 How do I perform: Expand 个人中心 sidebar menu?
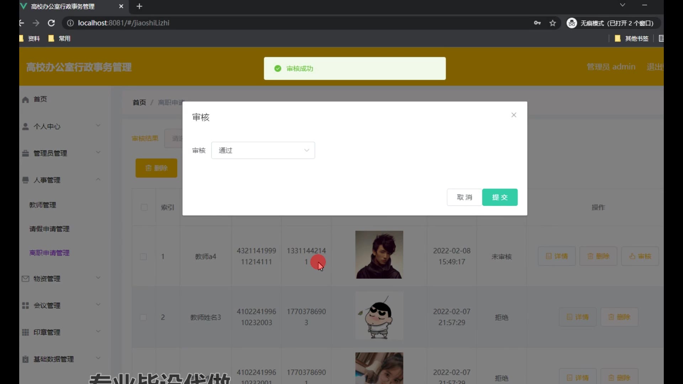pos(65,127)
